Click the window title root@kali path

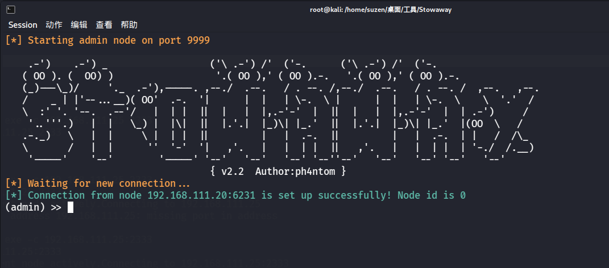click(380, 10)
